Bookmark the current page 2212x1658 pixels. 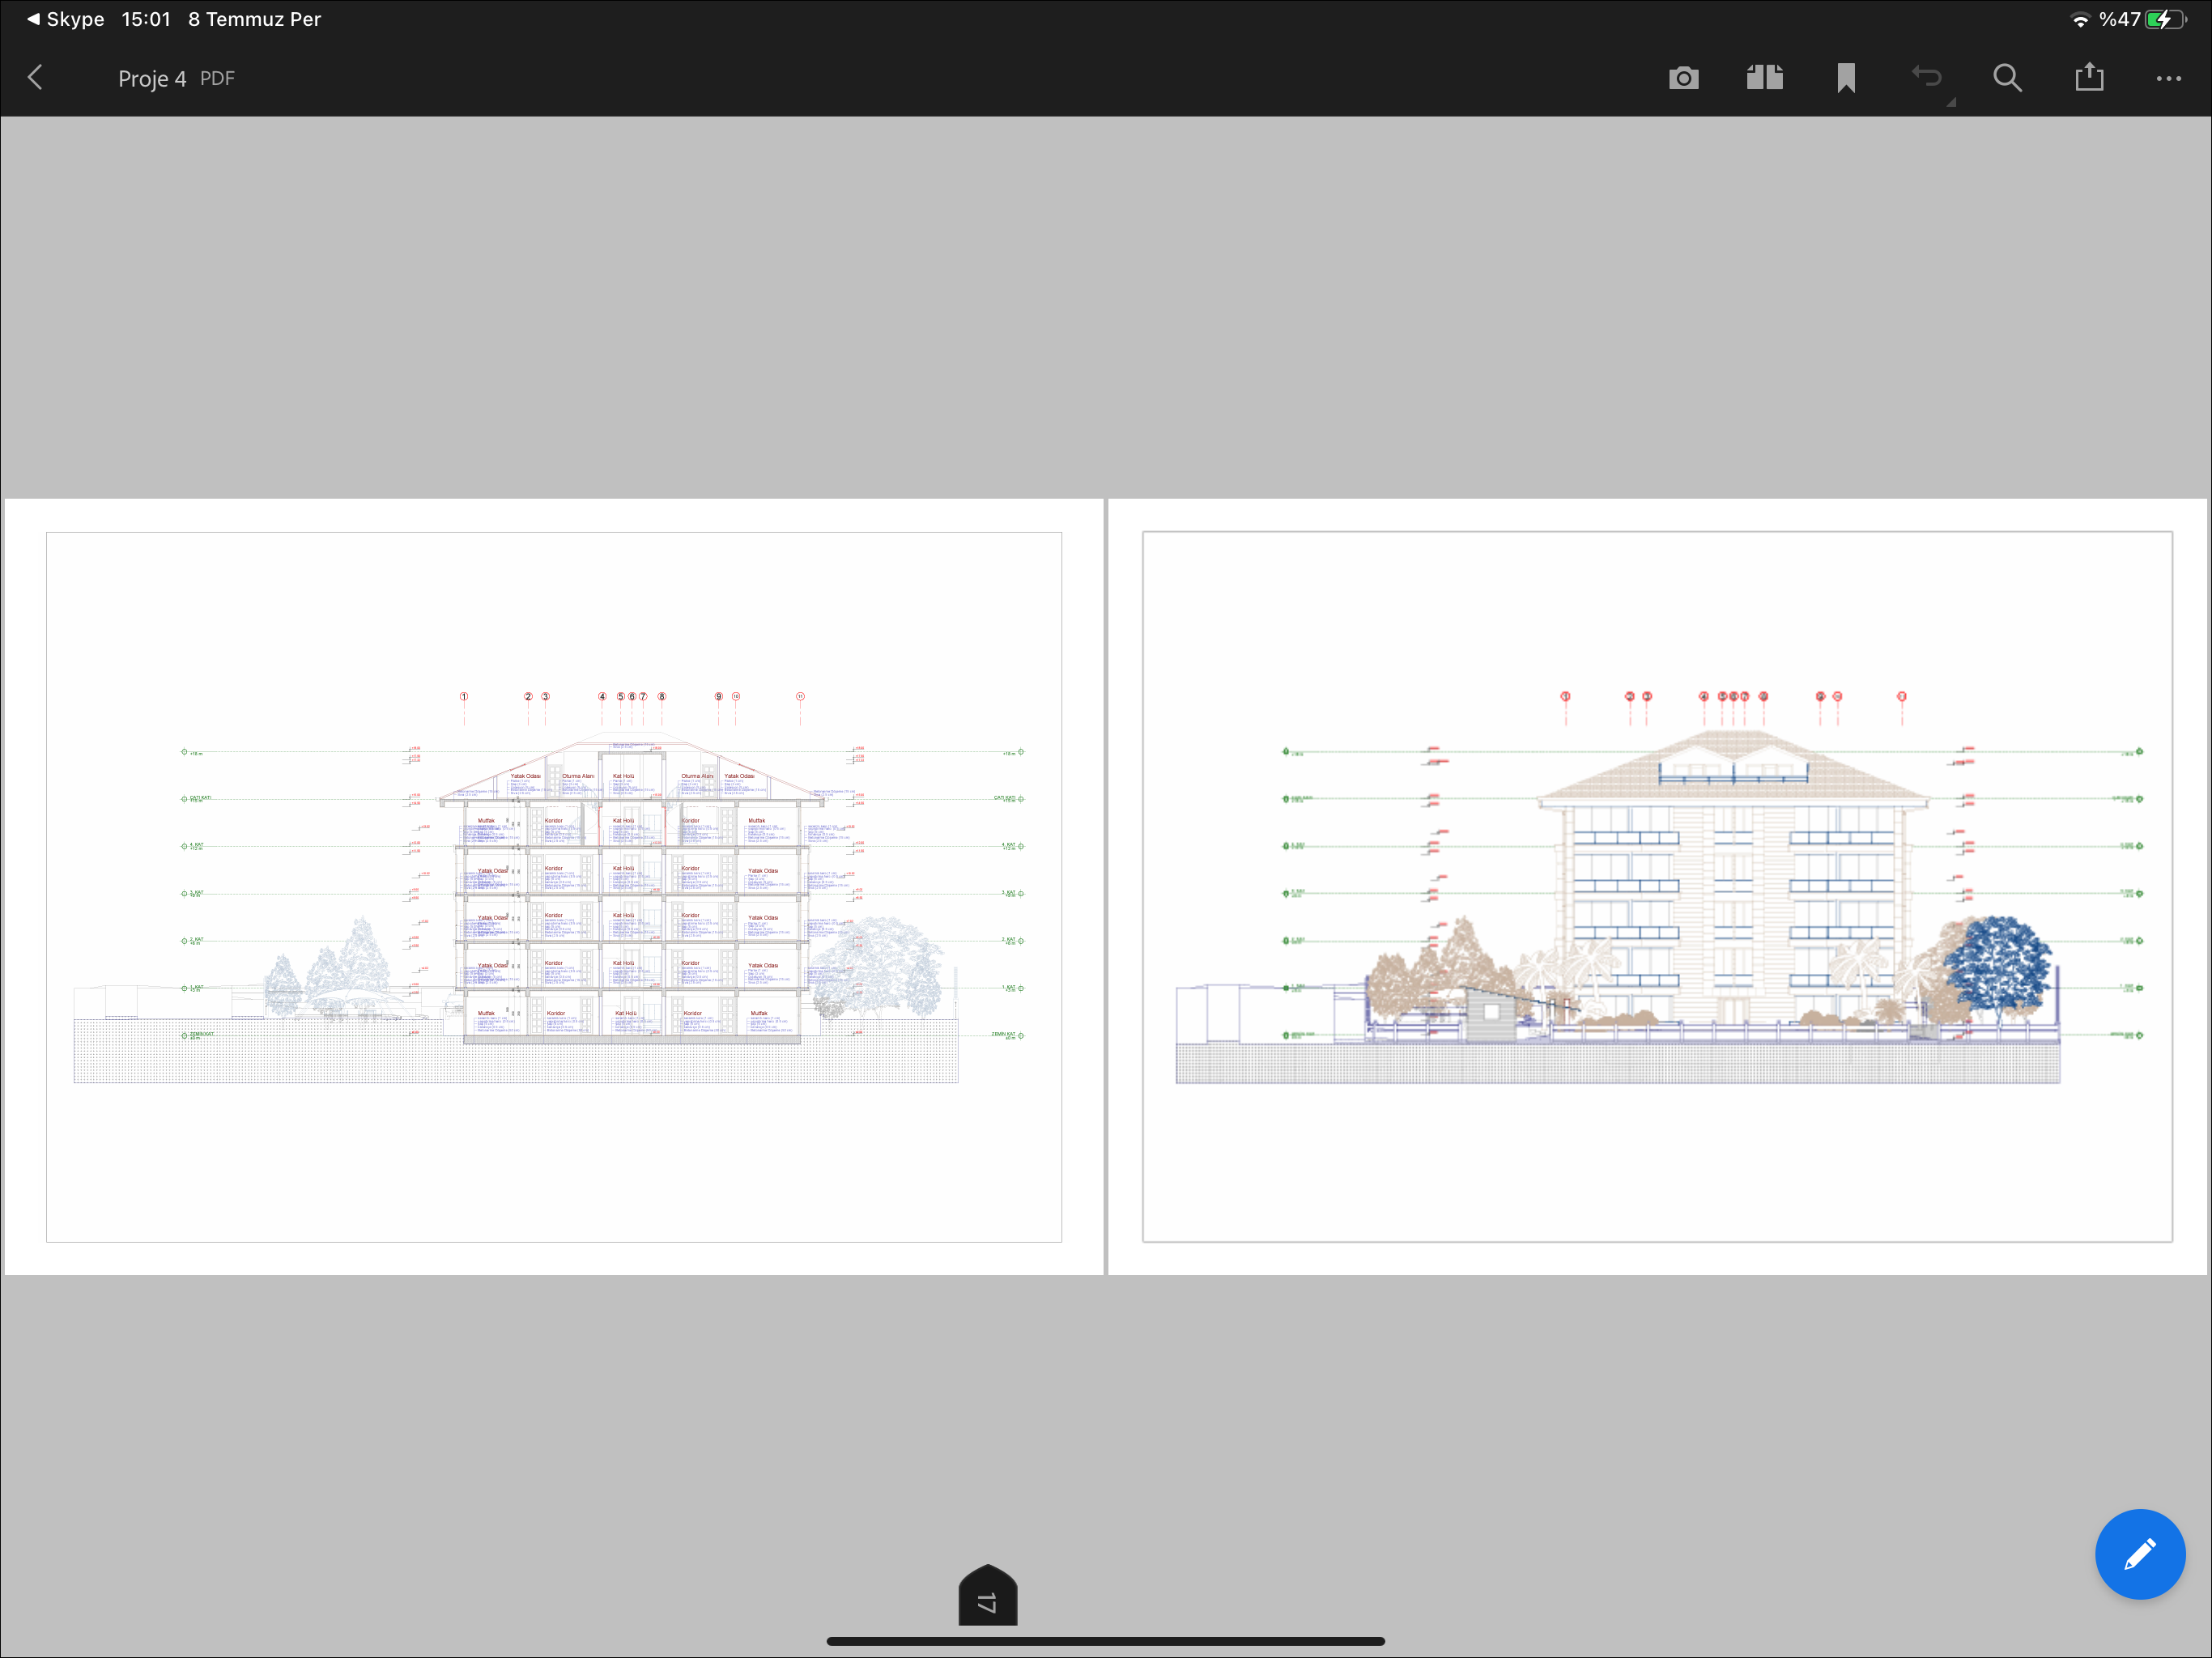pyautogui.click(x=1846, y=78)
